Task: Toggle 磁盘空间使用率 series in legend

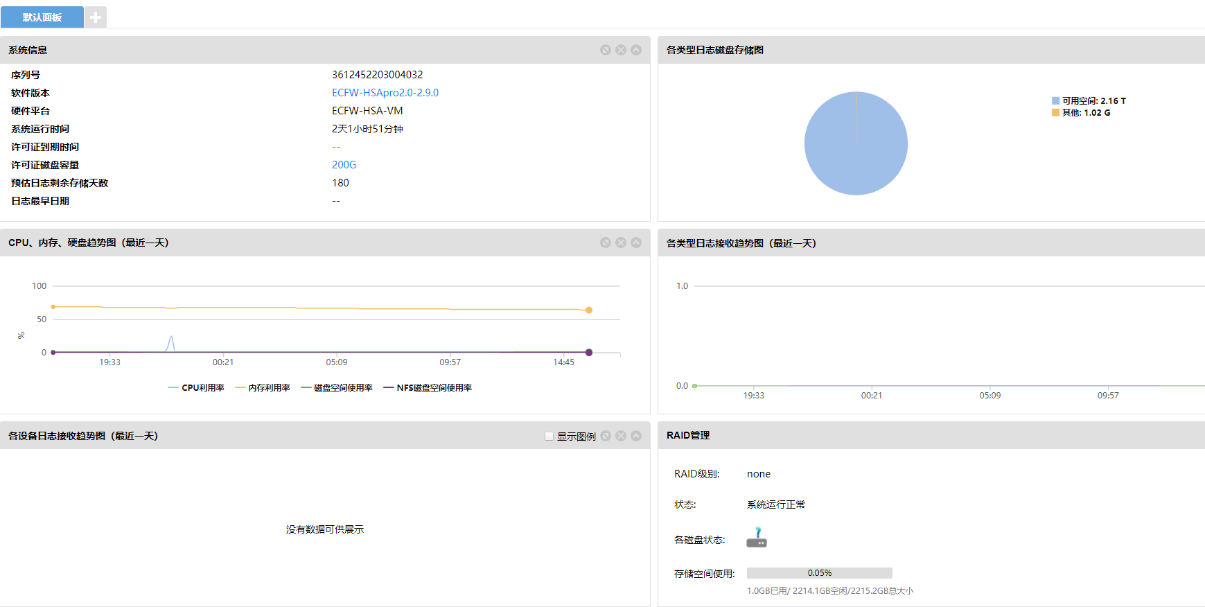Action: tap(337, 388)
